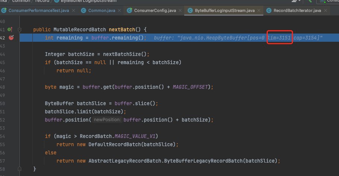Collapse the nextBatch method fold marker
This screenshot has width=339, height=176.
tap(19, 29)
